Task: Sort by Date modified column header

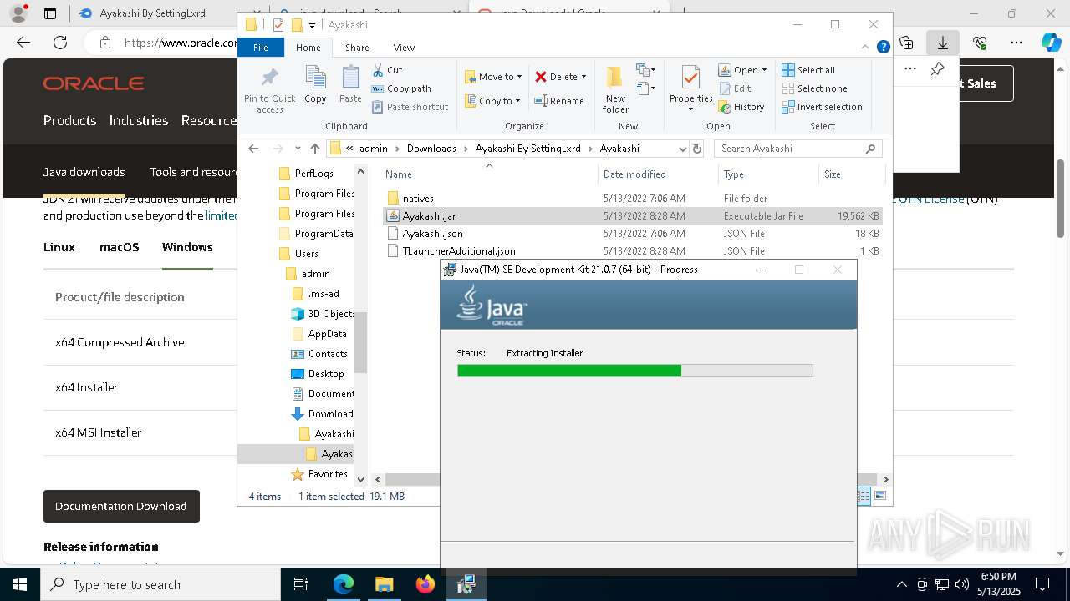Action: coord(658,174)
